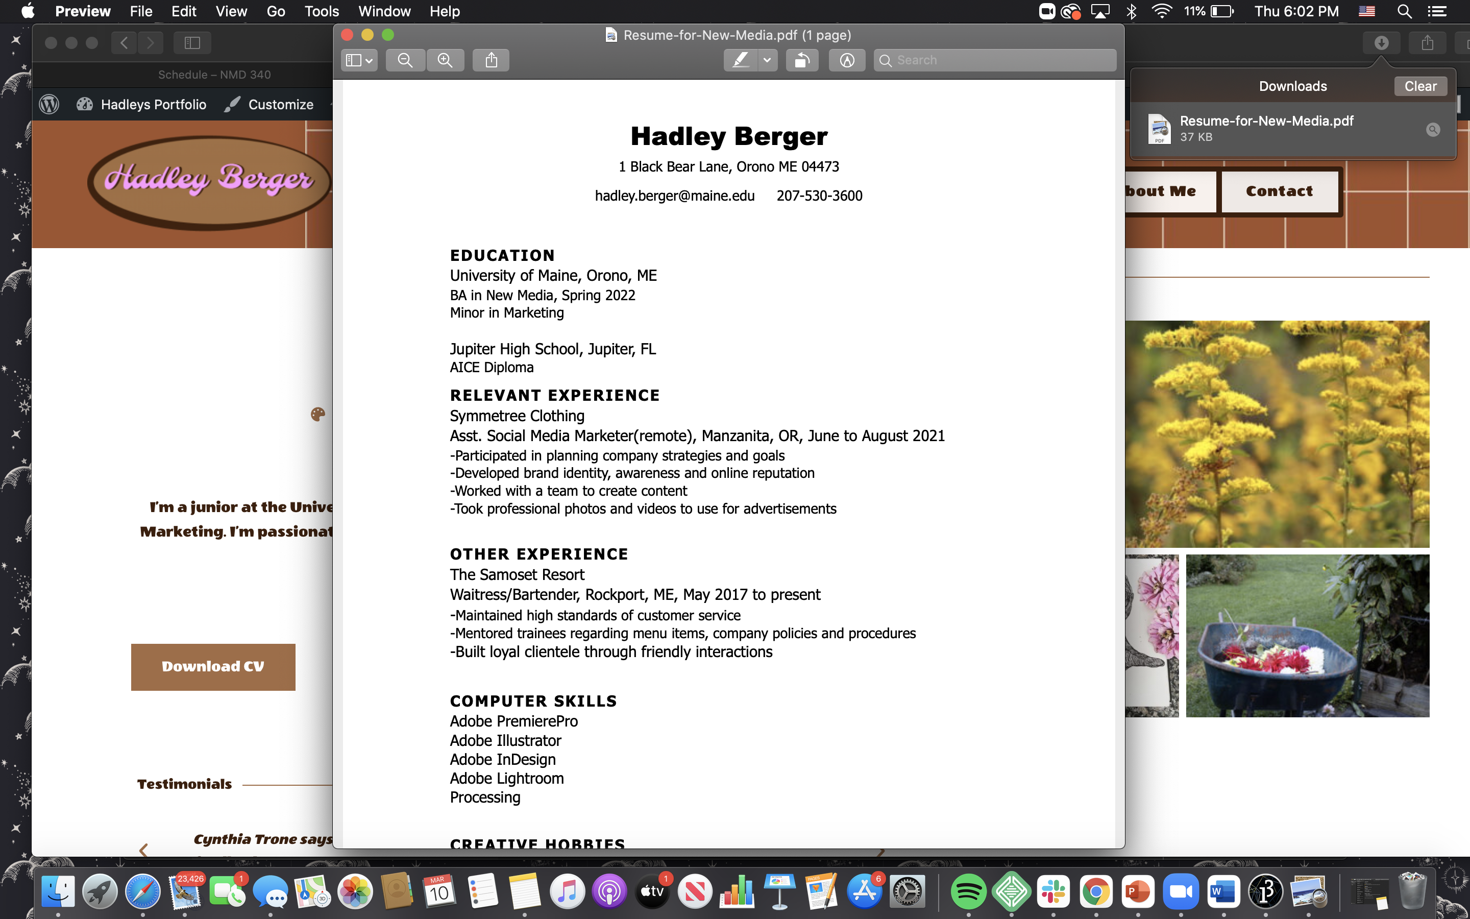
Task: Click the Zoom Out magnifier icon
Action: tap(405, 60)
